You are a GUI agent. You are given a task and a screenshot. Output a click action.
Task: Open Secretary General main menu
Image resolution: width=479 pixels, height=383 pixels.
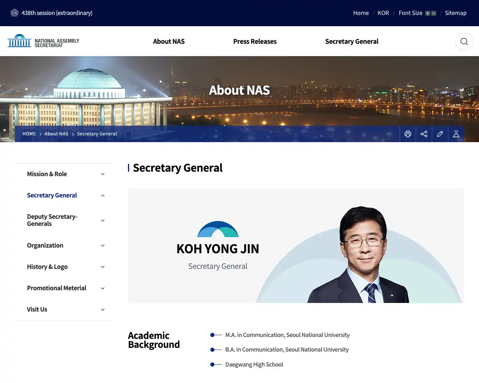point(352,42)
